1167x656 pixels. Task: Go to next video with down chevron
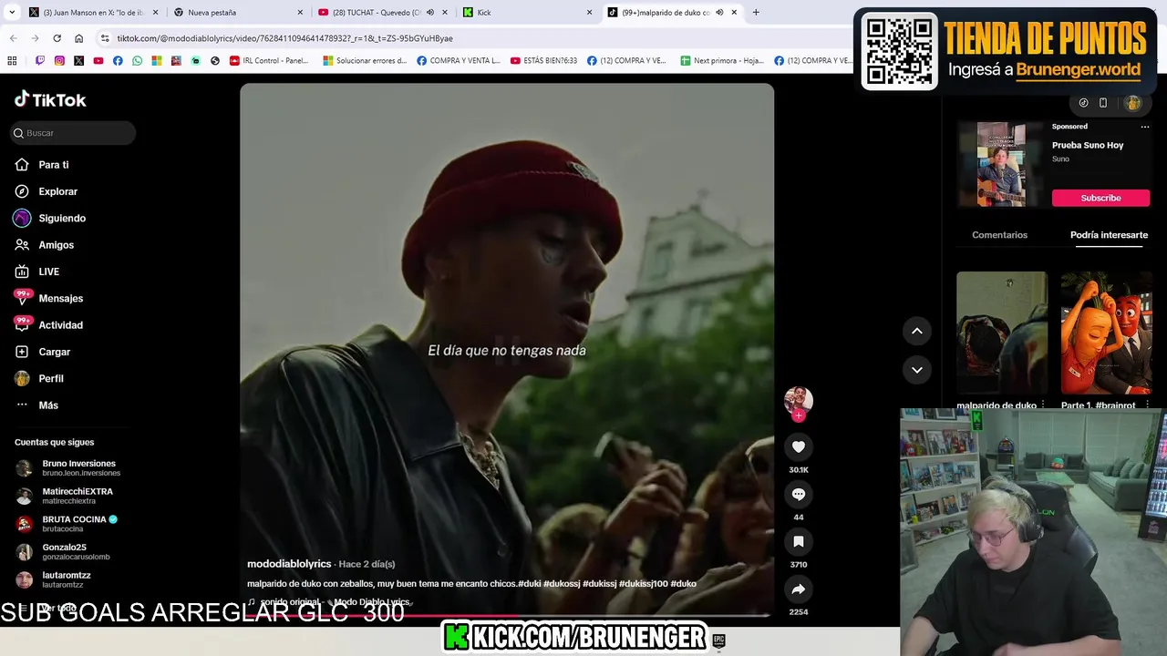tap(917, 369)
